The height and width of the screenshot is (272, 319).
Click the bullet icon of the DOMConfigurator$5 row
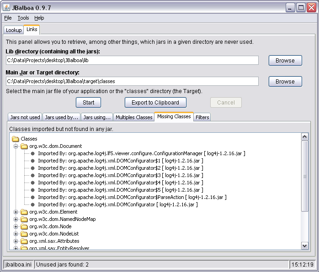[33, 190]
